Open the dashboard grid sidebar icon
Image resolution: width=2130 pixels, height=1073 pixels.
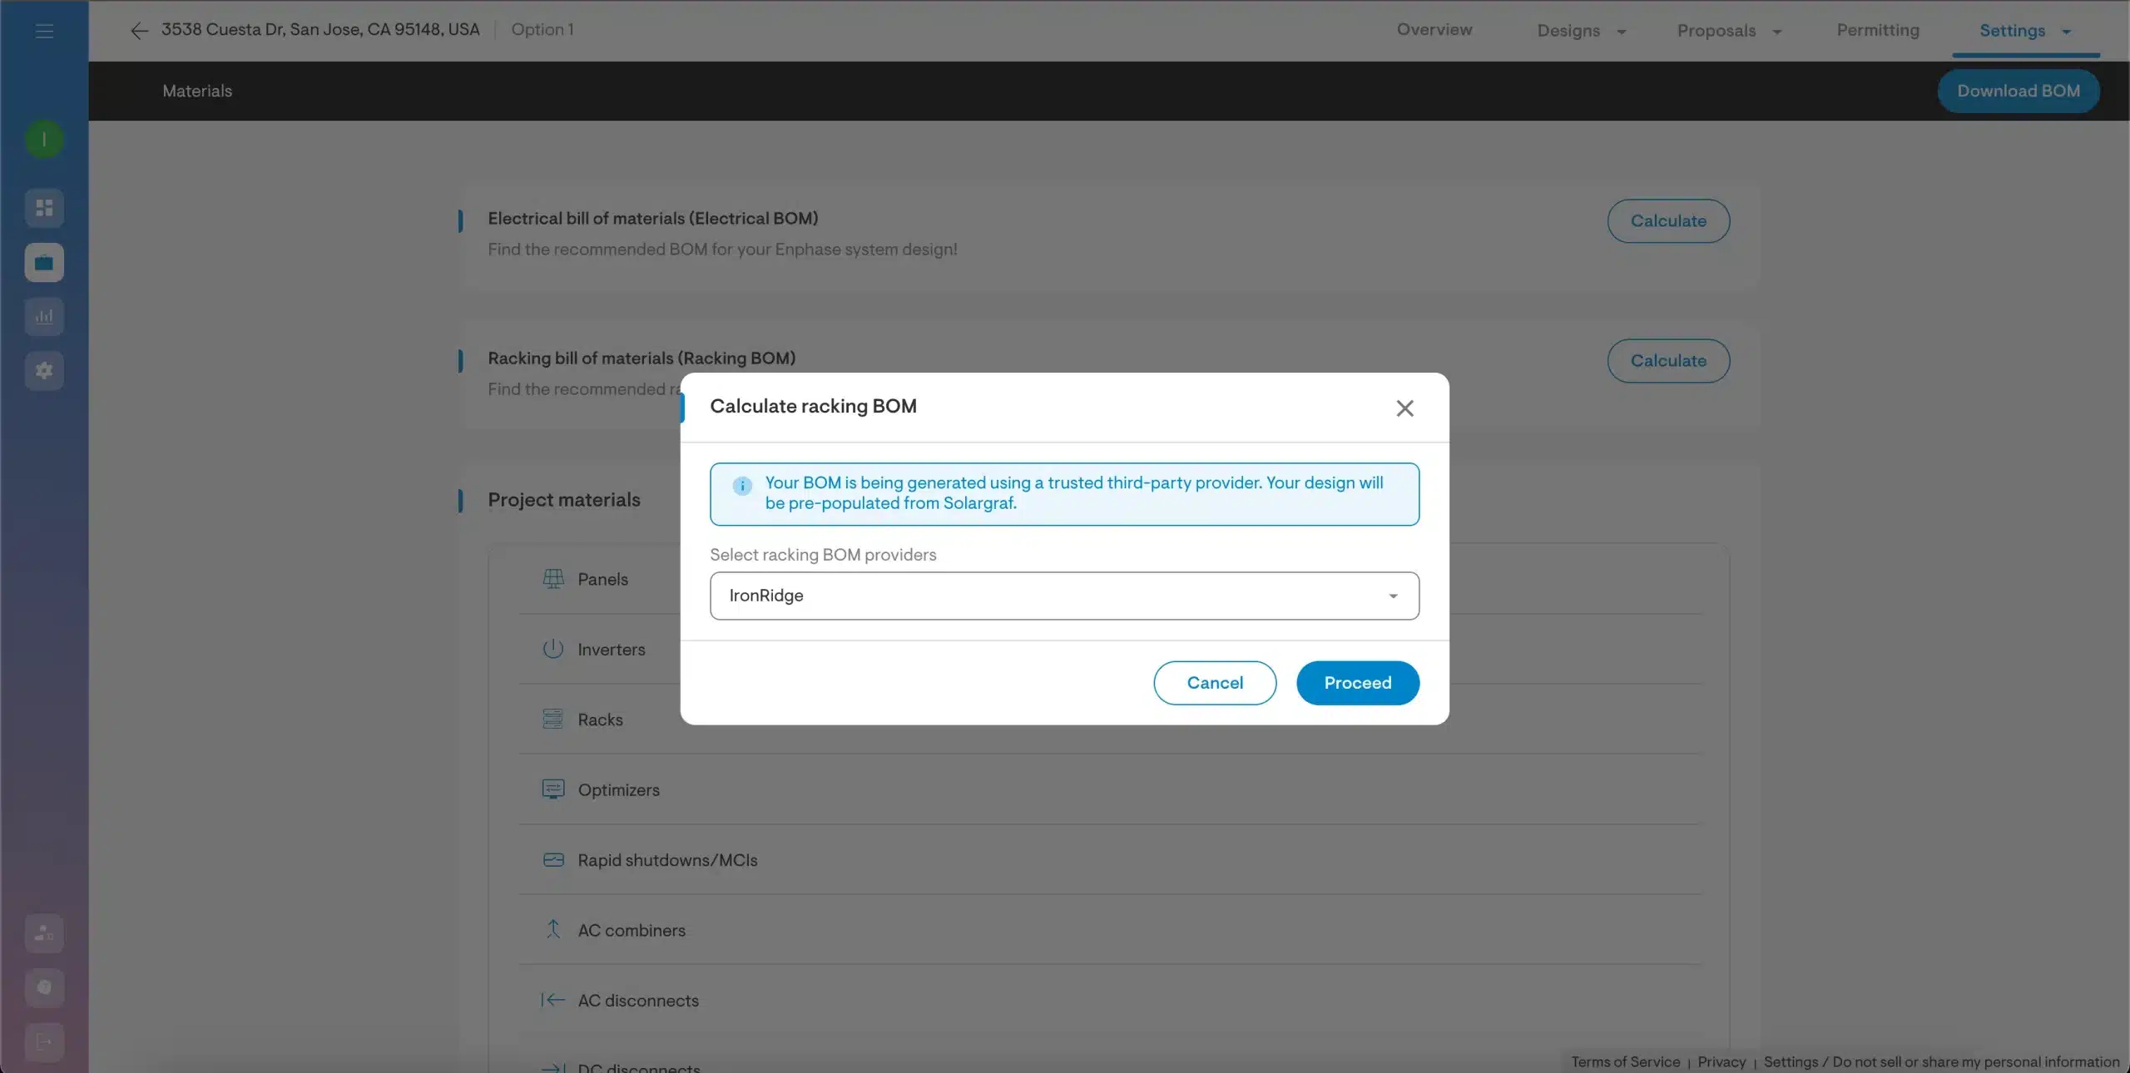click(44, 208)
